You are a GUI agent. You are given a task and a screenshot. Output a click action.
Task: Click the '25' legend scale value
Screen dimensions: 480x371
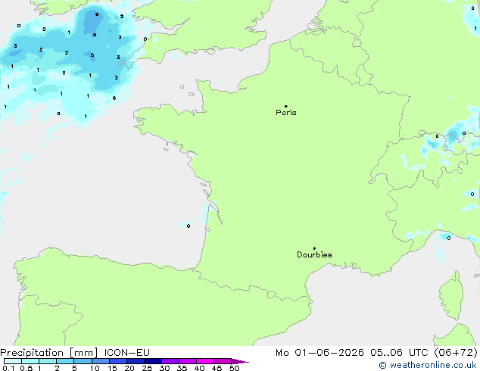pyautogui.click(x=147, y=368)
